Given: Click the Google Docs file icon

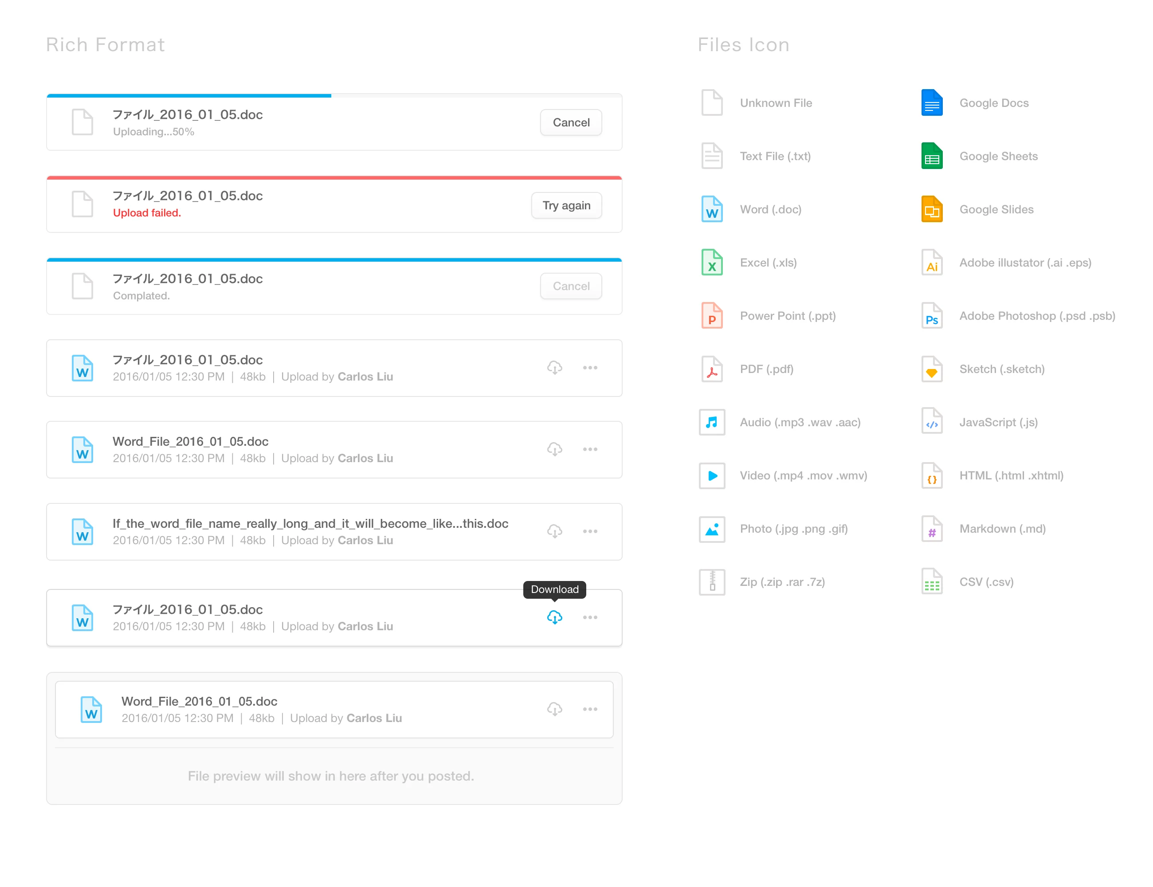Looking at the screenshot, I should [x=932, y=103].
